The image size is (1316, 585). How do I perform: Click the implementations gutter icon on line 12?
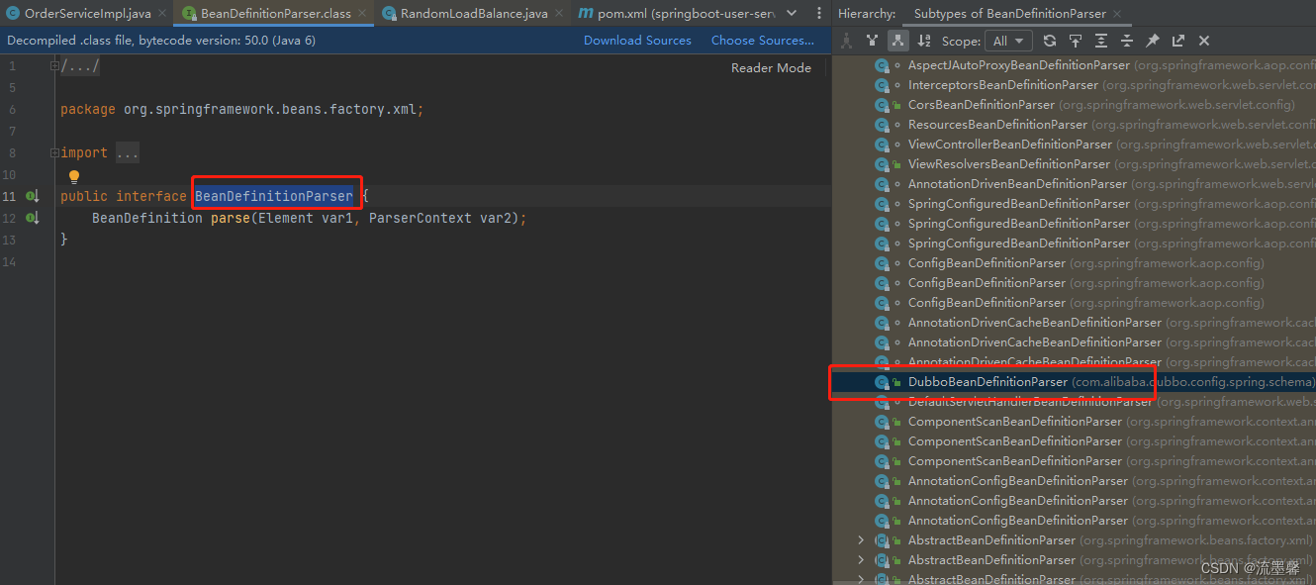tap(32, 218)
